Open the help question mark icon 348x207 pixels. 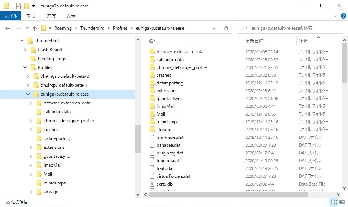(x=343, y=16)
